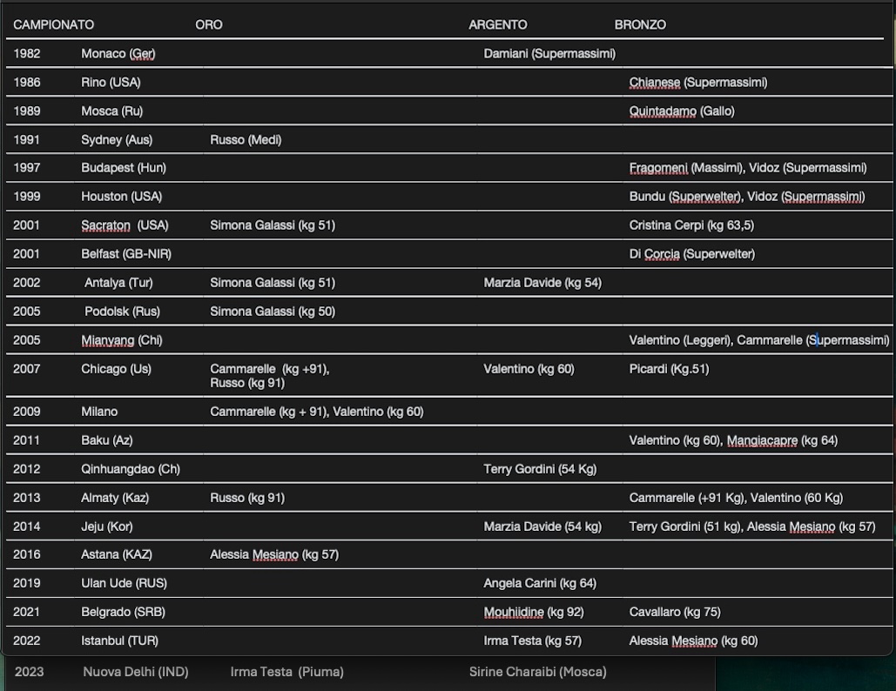Screen dimensions: 896x691
Task: Click Simona Galassi (kg 50) entry
Action: [x=273, y=312]
